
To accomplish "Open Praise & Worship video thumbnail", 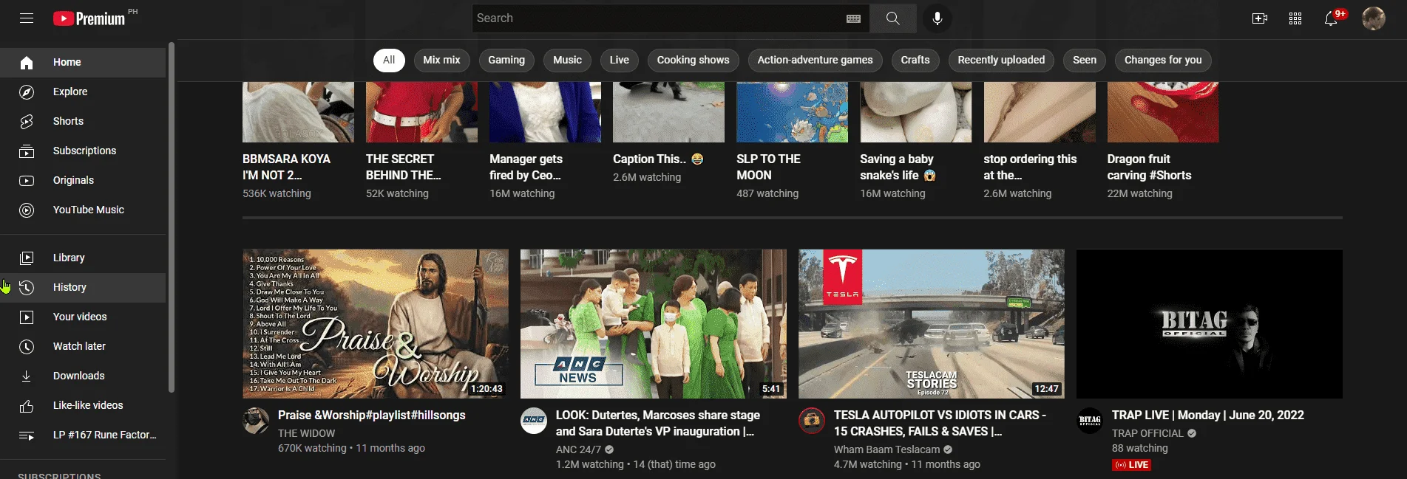I will [x=376, y=324].
